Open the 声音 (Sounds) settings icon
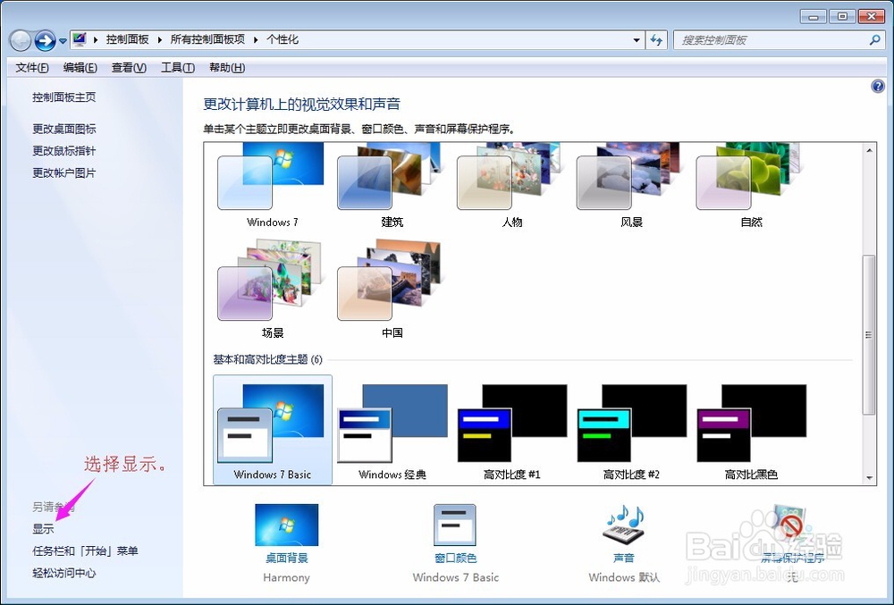 [622, 525]
